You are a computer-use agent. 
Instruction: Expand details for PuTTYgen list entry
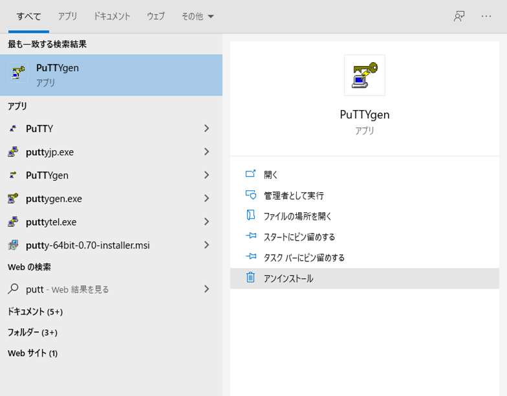click(207, 175)
